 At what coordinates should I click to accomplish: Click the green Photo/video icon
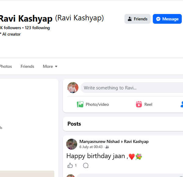(80, 104)
